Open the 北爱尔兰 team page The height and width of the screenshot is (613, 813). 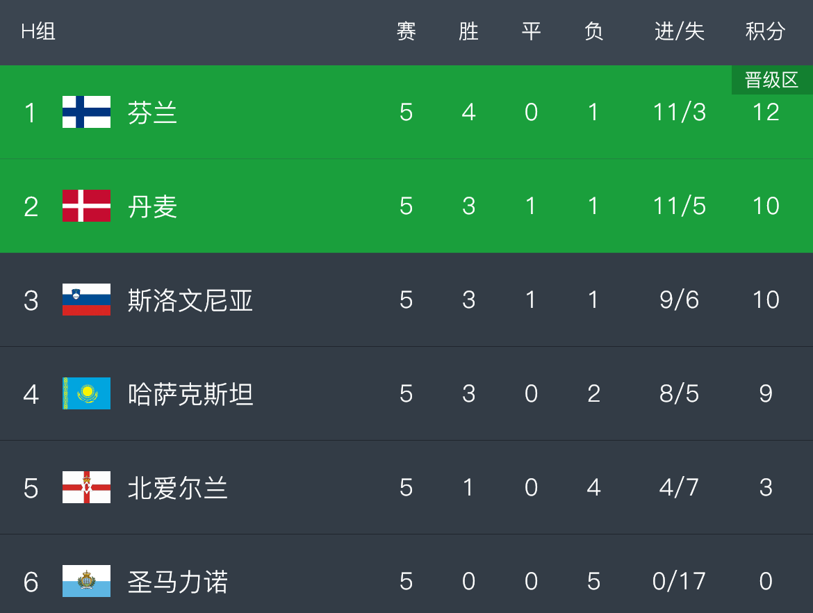click(177, 488)
